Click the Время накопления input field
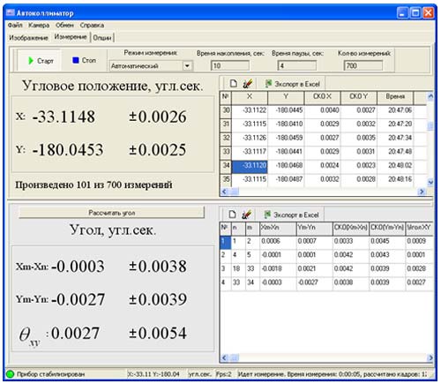The image size is (441, 384). tap(230, 65)
